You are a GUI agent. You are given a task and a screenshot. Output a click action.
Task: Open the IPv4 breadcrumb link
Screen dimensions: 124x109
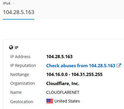tap(7, 4)
